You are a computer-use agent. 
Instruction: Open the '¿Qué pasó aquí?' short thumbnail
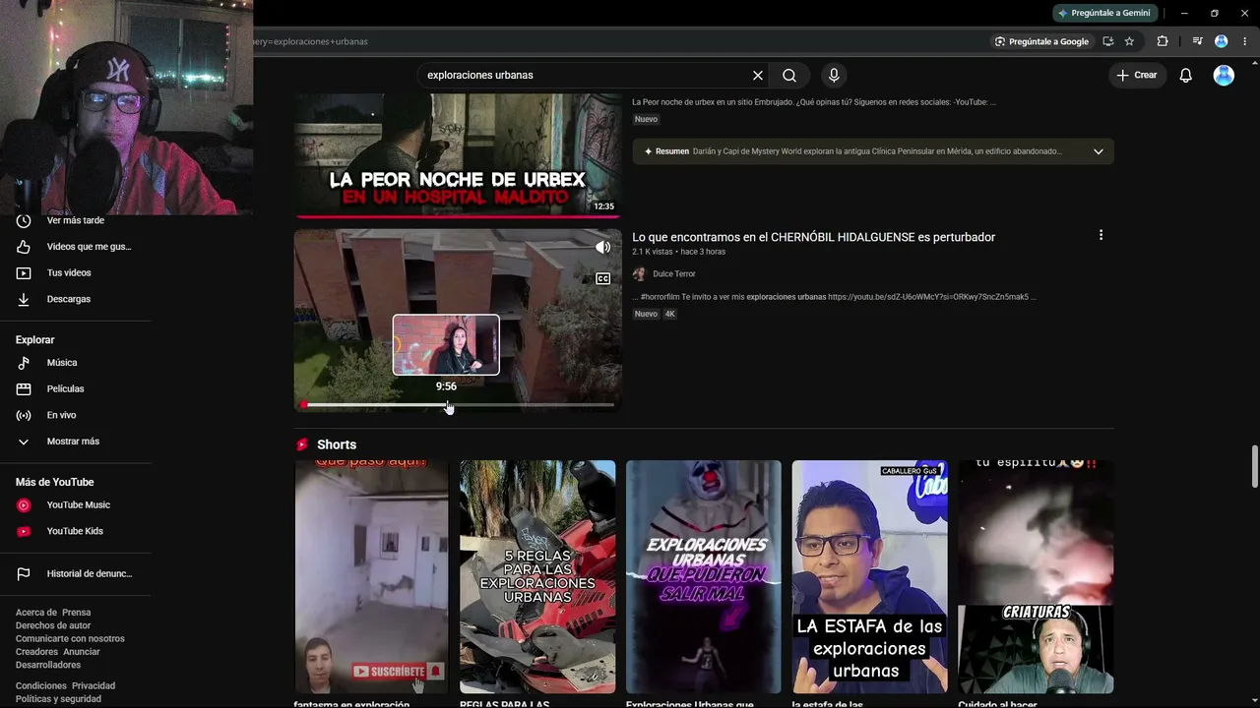[371, 577]
